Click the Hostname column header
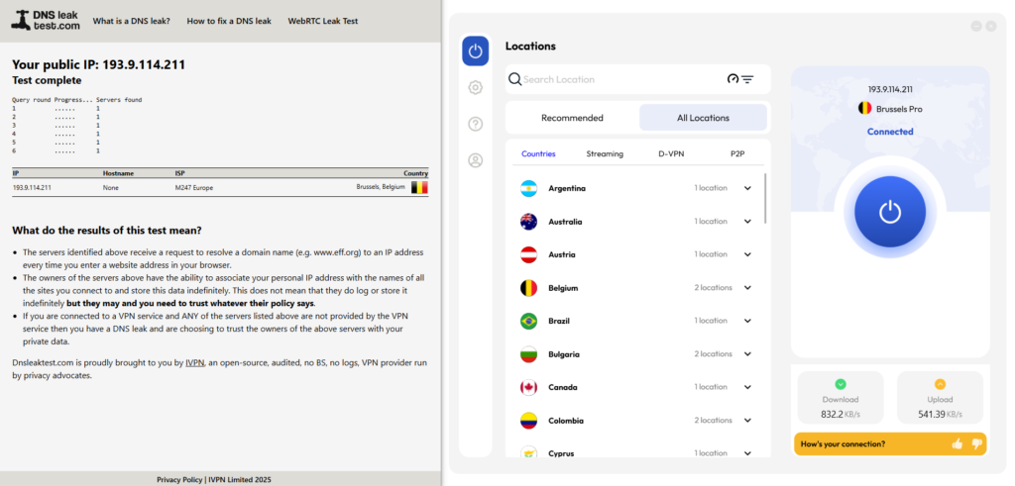Image resolution: width=1015 pixels, height=486 pixels. (118, 173)
